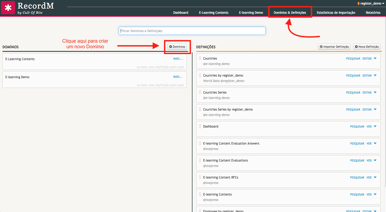386x212 pixels.
Task: Expand options arrow for Countries by register_demo
Action: point(375,76)
